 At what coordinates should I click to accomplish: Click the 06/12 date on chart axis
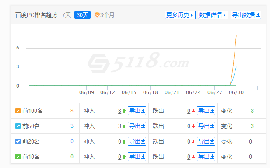tap(108, 92)
